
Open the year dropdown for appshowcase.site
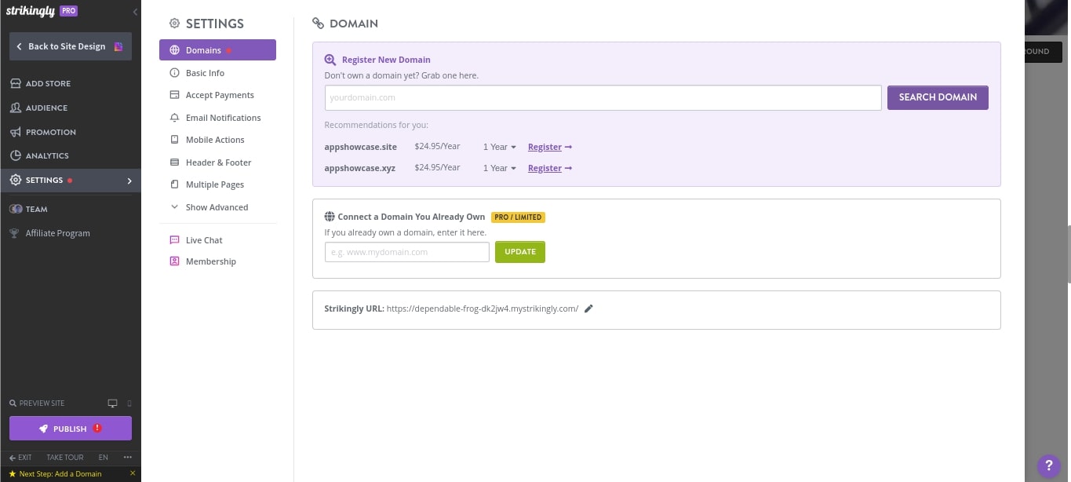[x=499, y=147]
